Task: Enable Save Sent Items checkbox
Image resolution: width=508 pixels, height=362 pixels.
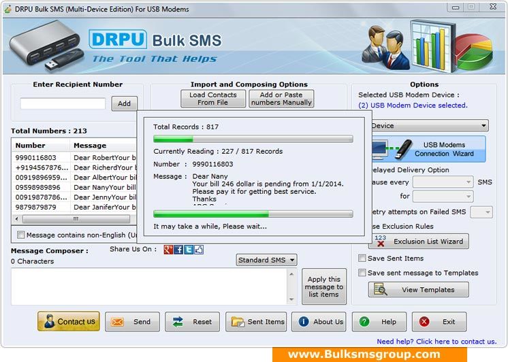Action: tap(362, 258)
